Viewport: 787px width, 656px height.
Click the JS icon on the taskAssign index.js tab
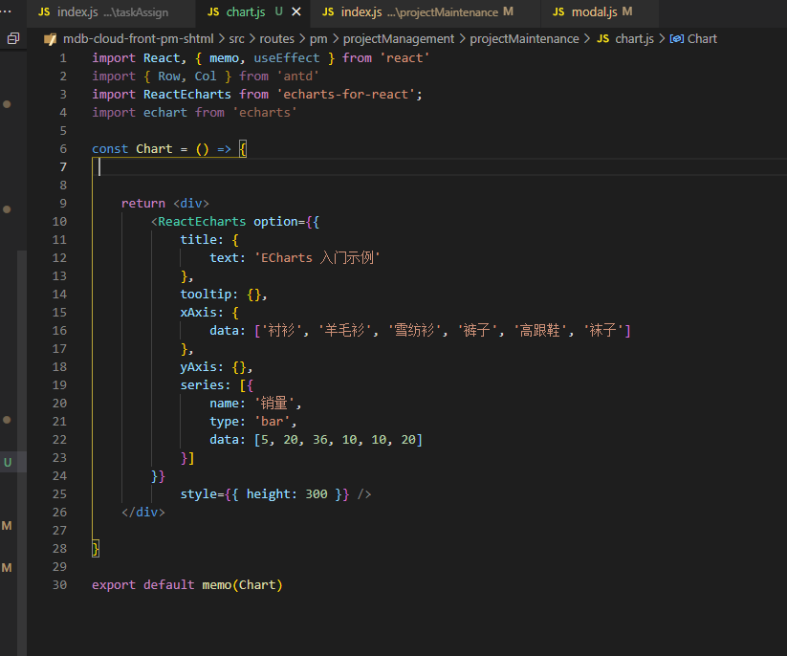click(44, 11)
